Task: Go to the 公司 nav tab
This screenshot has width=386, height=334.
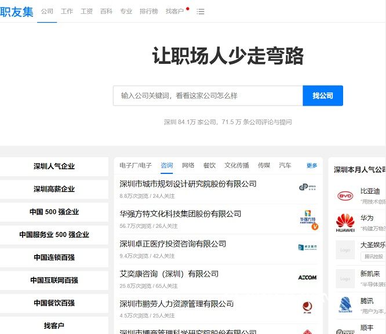Action: point(47,12)
